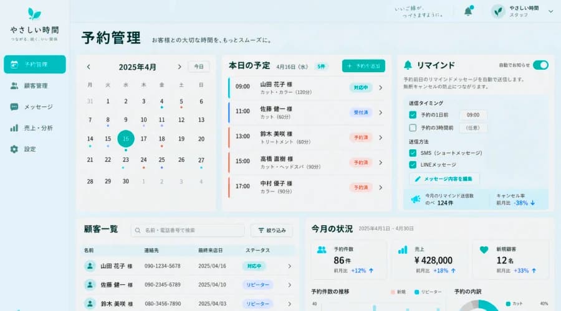The height and width of the screenshot is (311, 561).
Task: Click the cancel rate down arrow icon
Action: point(533,203)
